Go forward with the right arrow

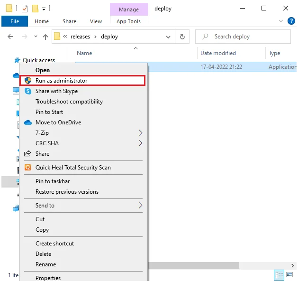[25, 37]
